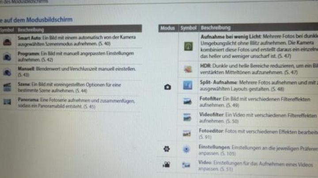Click the Video label text
Image resolution: width=318 pixels, height=178 pixels.
coord(205,163)
